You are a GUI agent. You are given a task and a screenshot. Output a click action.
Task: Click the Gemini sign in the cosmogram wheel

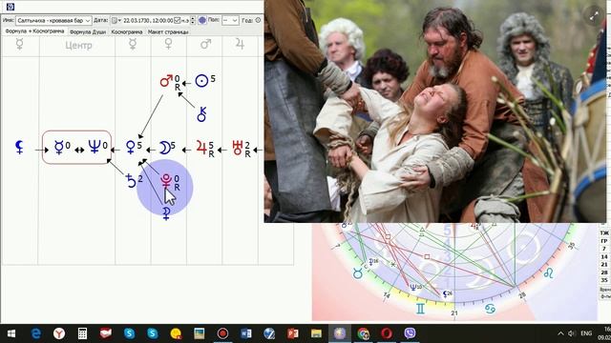pyautogui.click(x=420, y=309)
